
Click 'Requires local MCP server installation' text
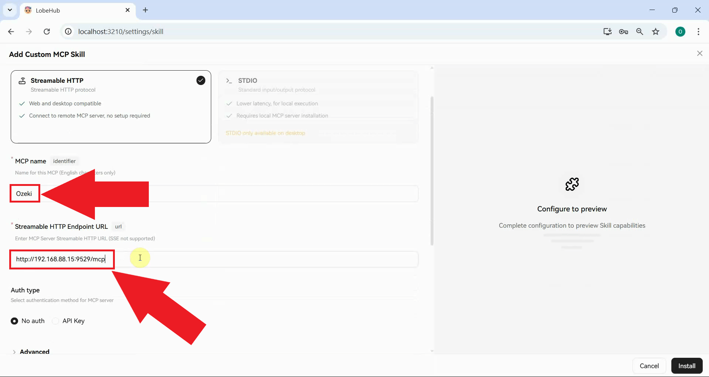point(282,116)
